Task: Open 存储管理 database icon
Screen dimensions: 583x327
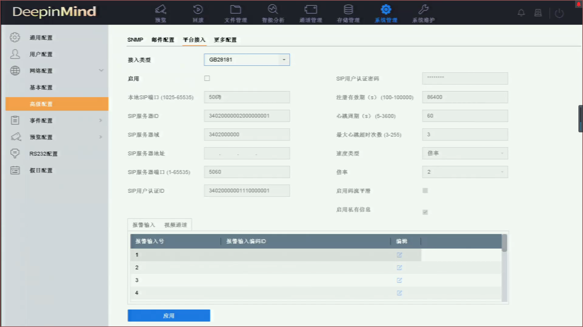Action: [x=348, y=10]
